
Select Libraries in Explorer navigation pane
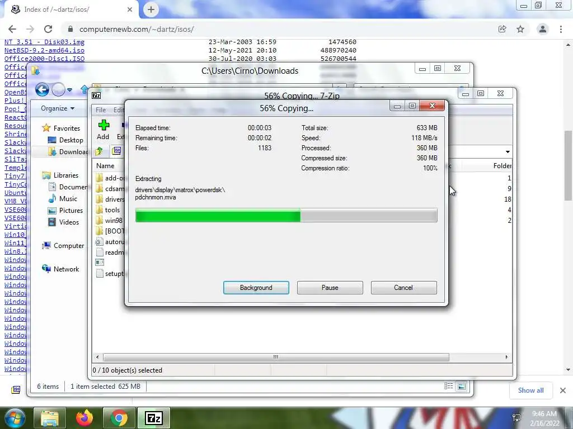pos(66,175)
